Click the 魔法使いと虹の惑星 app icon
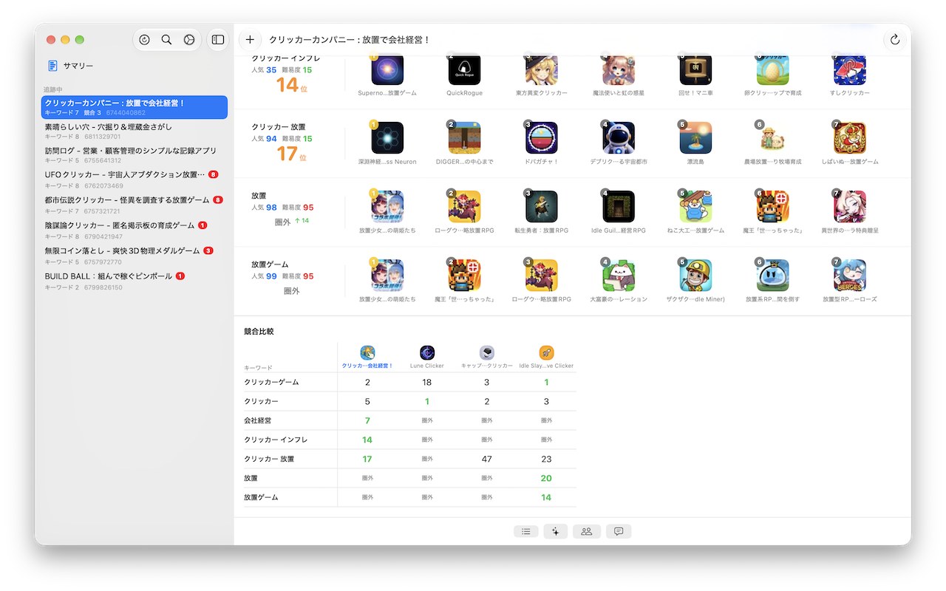This screenshot has height=591, width=946. [619, 69]
